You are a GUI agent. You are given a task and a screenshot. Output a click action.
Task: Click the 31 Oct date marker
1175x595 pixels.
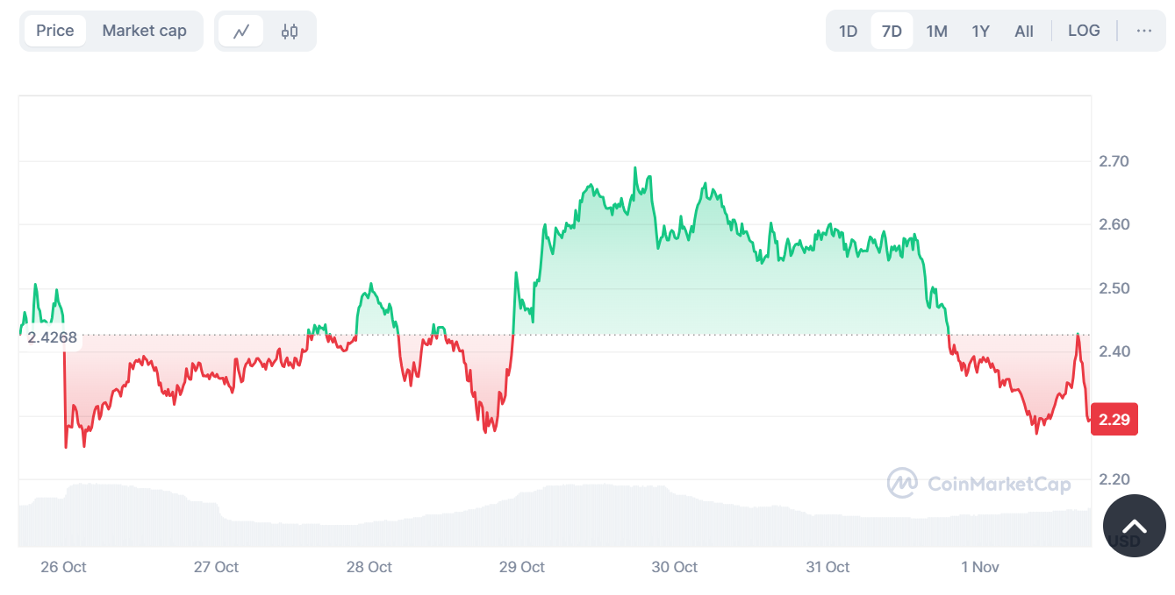pos(827,567)
